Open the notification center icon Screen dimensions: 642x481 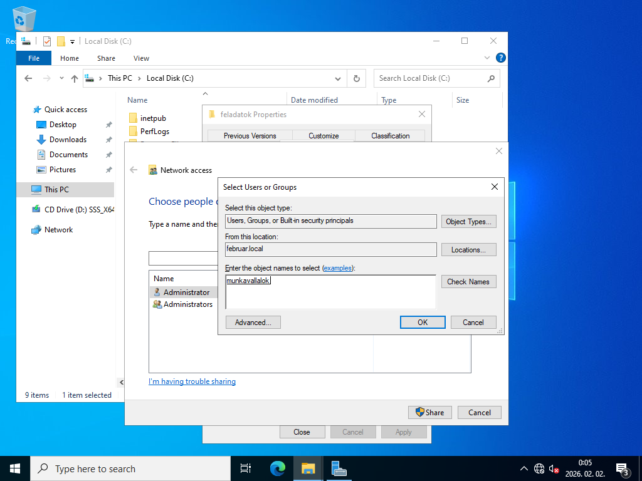pyautogui.click(x=622, y=468)
